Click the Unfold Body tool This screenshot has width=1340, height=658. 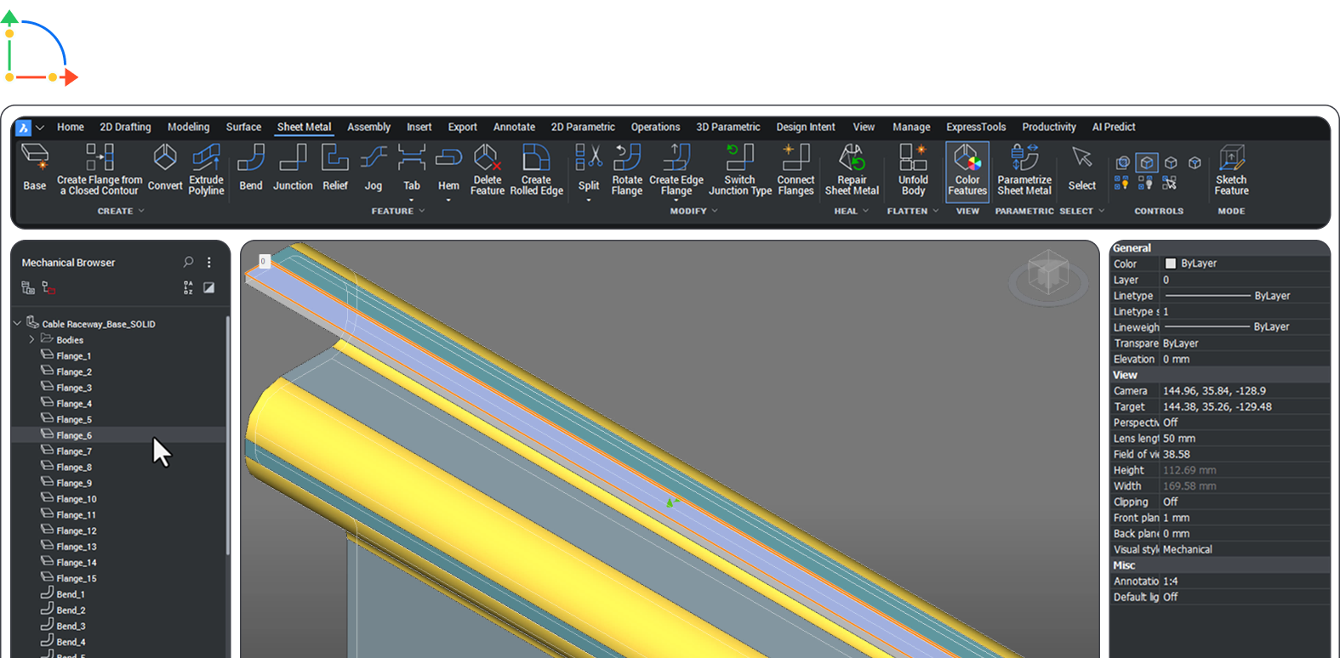click(913, 168)
